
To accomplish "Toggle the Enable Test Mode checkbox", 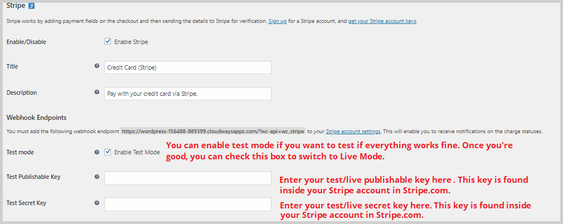I will click(x=108, y=152).
